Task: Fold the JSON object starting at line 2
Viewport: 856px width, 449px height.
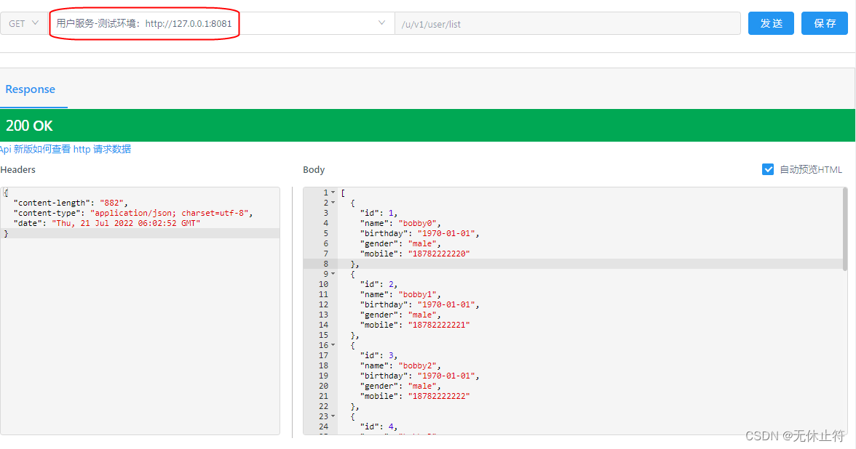Action: pos(333,203)
